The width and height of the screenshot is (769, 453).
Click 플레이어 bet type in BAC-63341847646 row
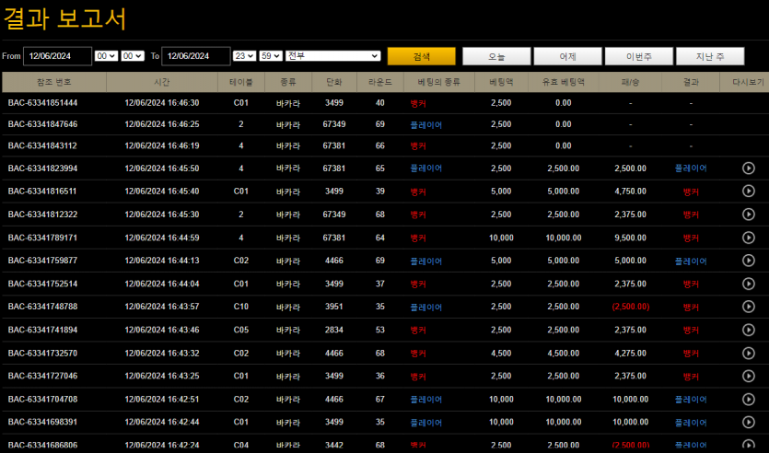pos(426,125)
